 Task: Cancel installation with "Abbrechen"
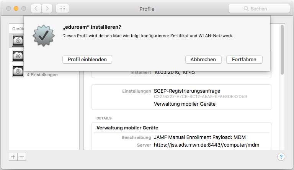coord(203,59)
